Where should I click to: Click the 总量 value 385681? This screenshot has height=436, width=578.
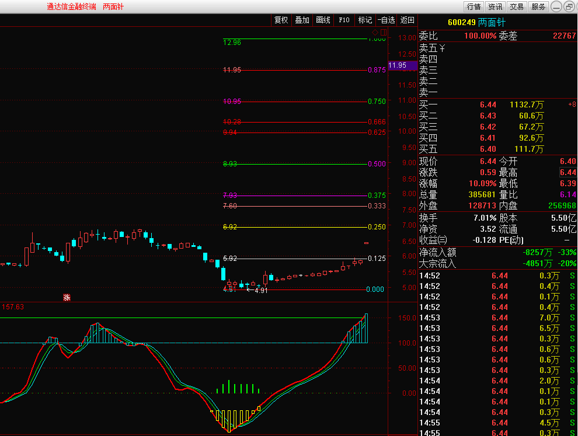[x=482, y=194]
